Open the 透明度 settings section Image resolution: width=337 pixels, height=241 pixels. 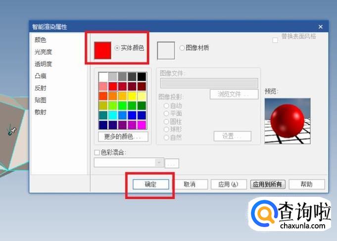[x=43, y=64]
